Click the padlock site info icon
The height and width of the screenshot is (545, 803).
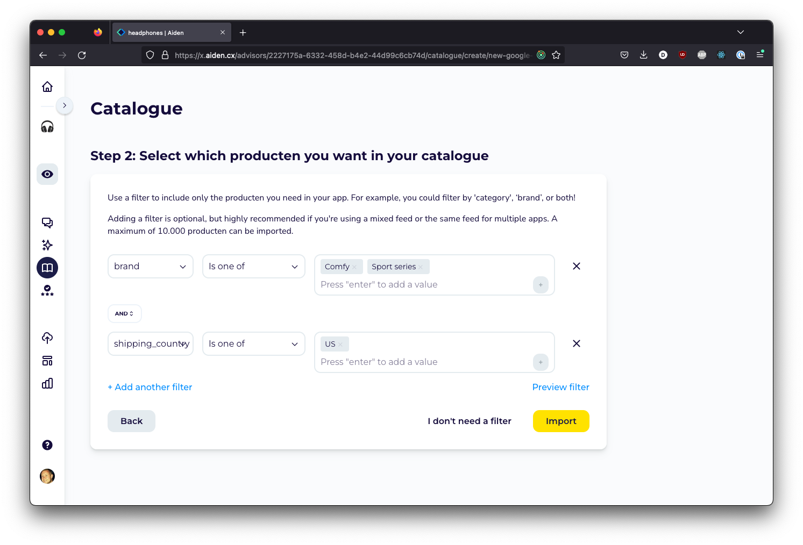165,55
